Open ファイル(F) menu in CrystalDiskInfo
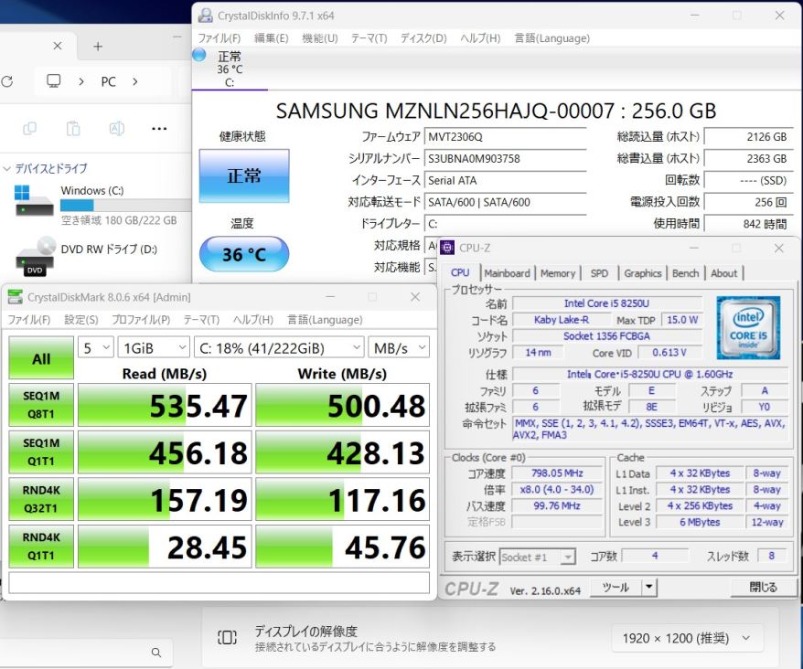This screenshot has width=803, height=669. (x=219, y=38)
